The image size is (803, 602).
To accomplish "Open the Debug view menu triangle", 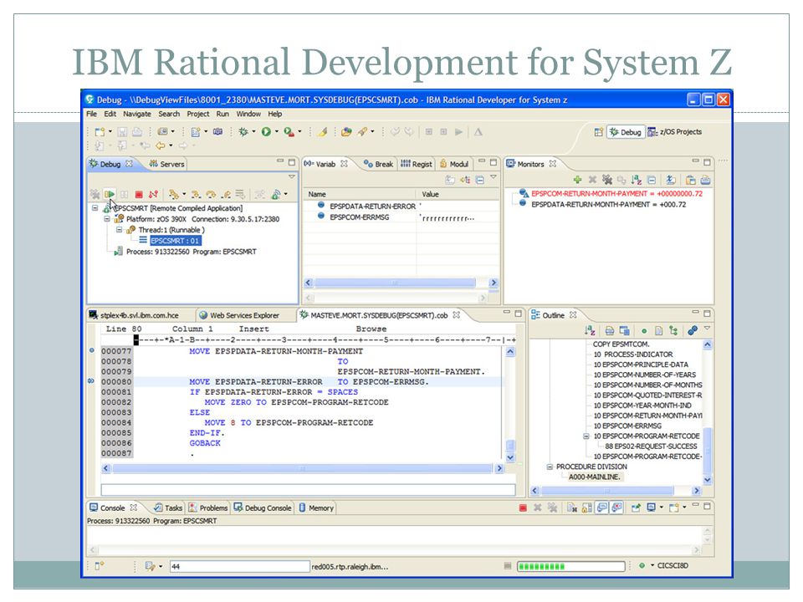I will tap(291, 176).
